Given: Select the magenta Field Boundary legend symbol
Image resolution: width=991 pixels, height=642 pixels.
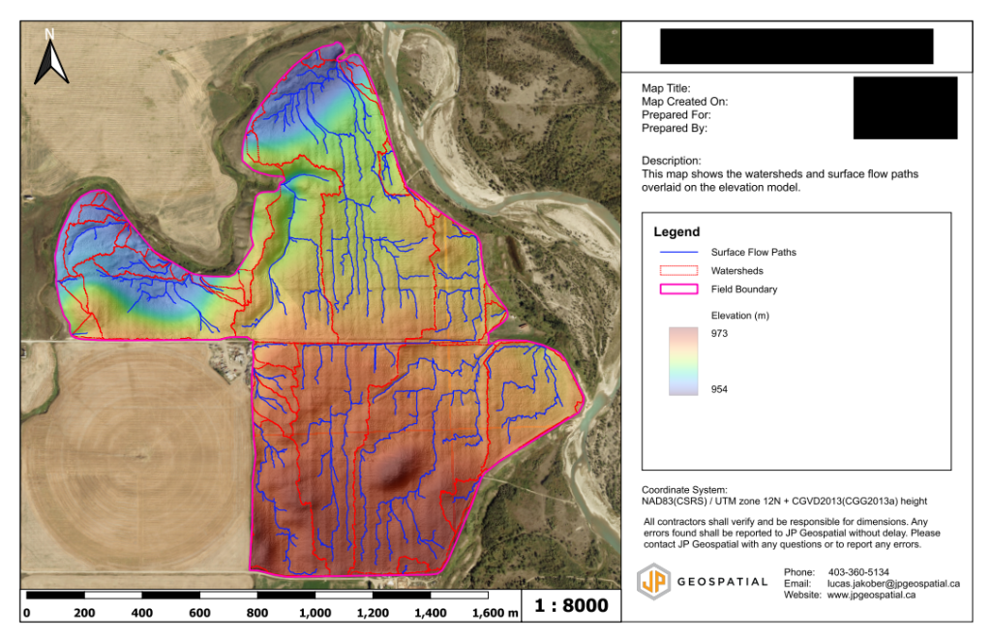Looking at the screenshot, I should (x=678, y=290).
